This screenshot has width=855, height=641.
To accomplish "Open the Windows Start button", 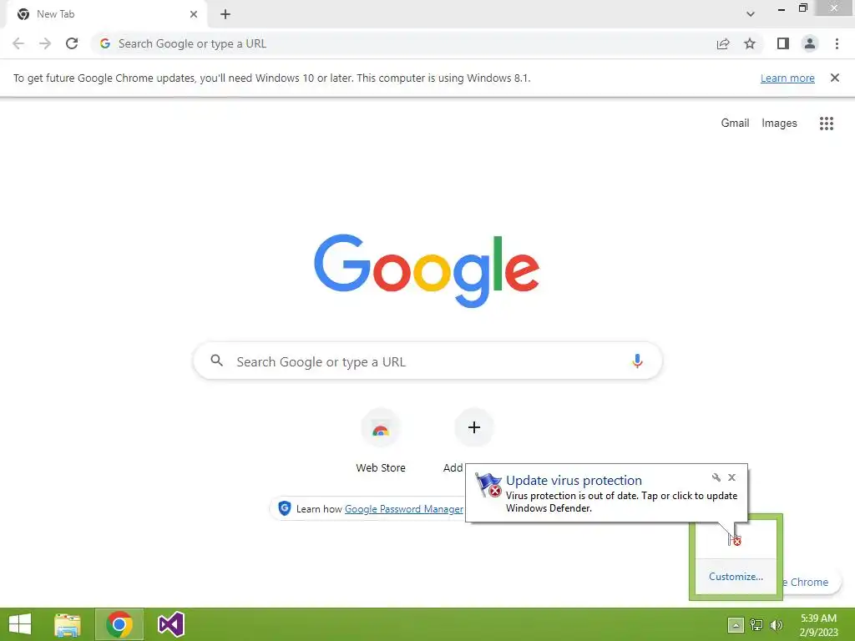I will (x=20, y=624).
